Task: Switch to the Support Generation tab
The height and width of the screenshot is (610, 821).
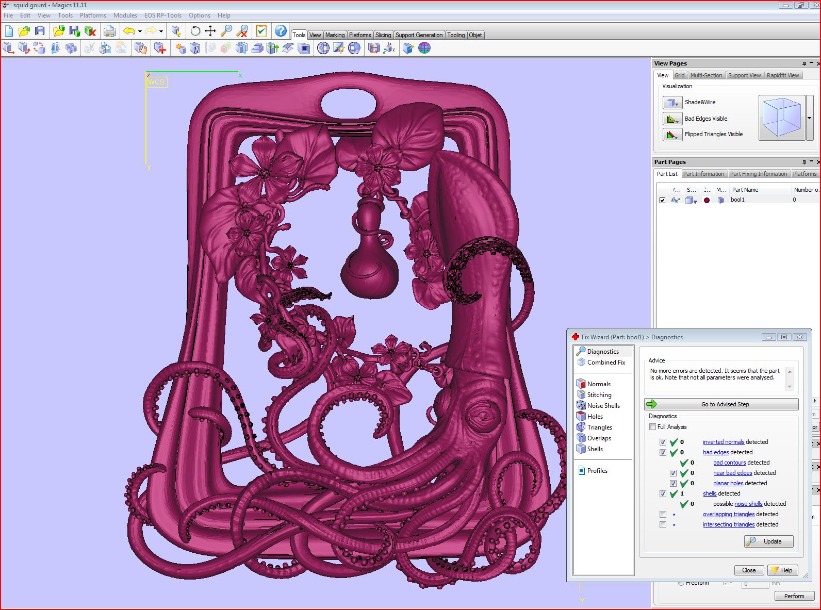Action: 418,35
